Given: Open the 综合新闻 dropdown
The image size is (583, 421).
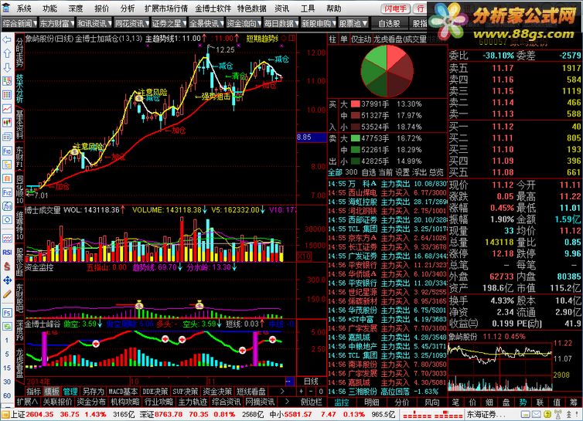Looking at the screenshot, I should 19,23.
